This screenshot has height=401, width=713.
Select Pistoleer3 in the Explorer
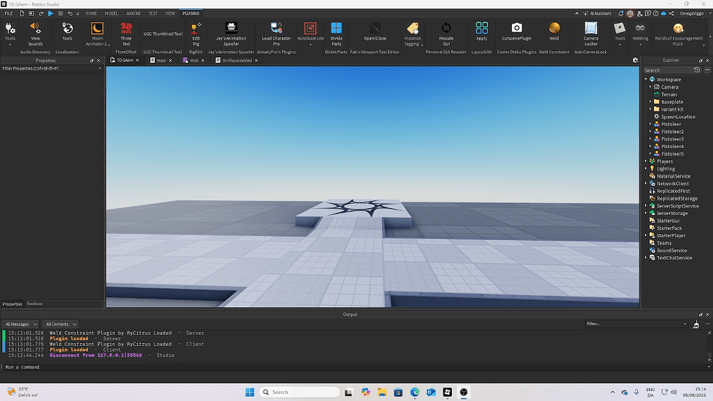pos(674,139)
